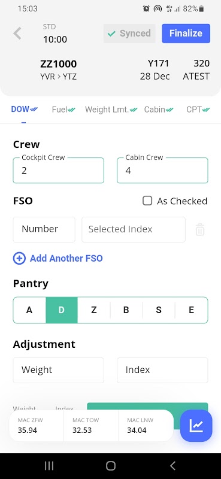Delete FSO entry with trash icon

click(x=200, y=229)
